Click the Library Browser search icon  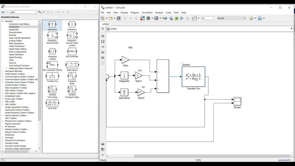tap(40, 12)
